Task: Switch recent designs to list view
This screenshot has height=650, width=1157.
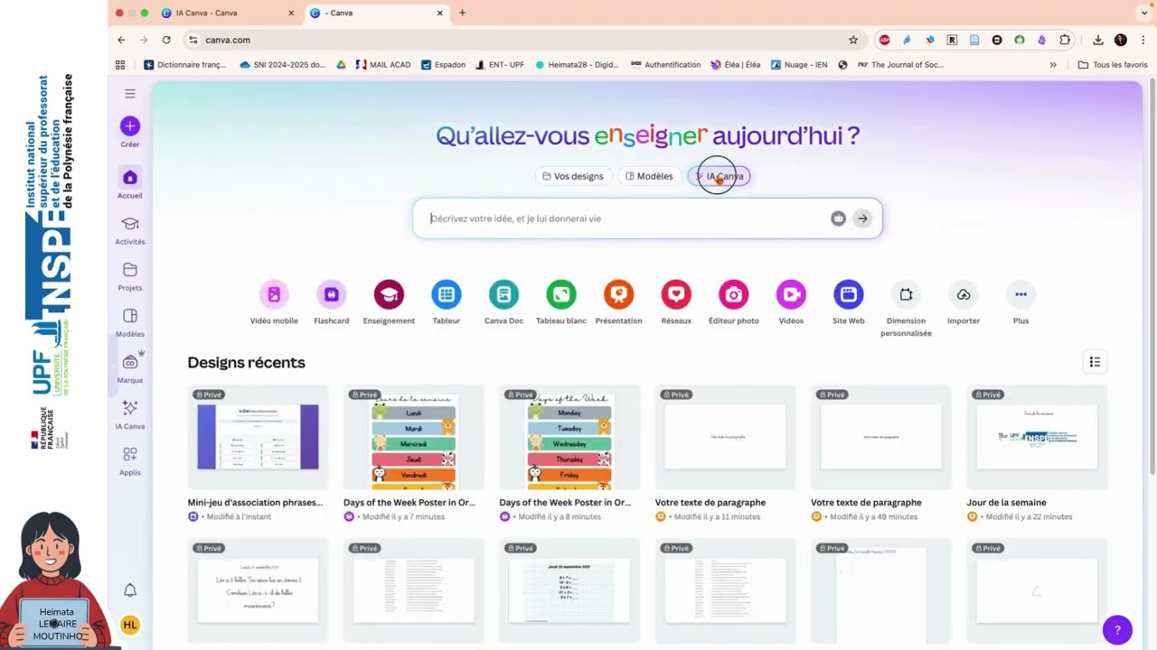Action: pos(1095,362)
